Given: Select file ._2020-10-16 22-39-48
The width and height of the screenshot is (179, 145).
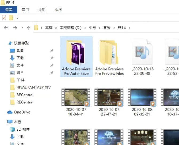Looking at the screenshot, I should 142,57.
